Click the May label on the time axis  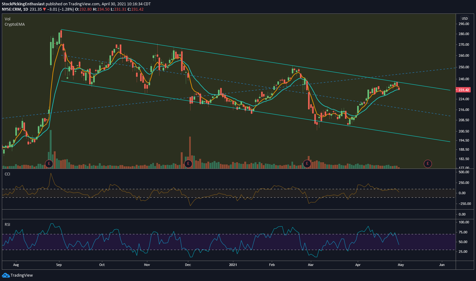click(401, 265)
